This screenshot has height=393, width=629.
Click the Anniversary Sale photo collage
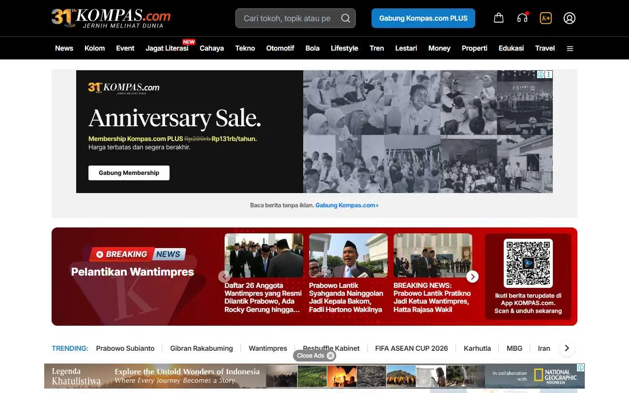point(428,132)
